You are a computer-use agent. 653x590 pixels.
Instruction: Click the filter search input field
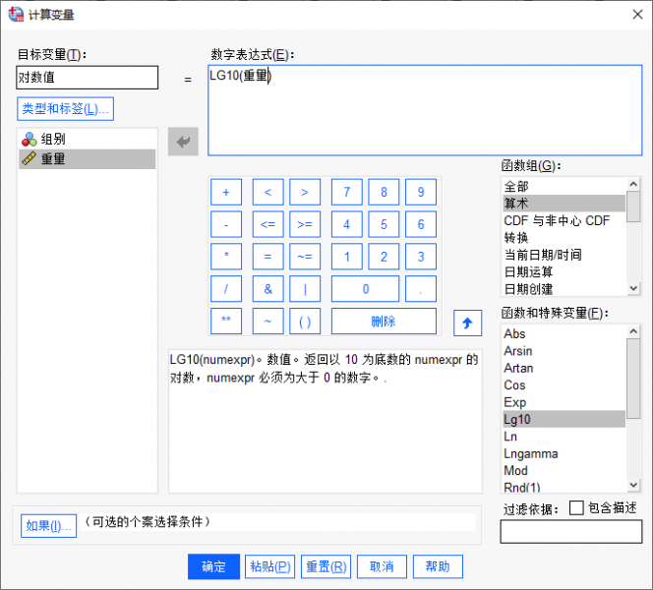click(x=571, y=532)
